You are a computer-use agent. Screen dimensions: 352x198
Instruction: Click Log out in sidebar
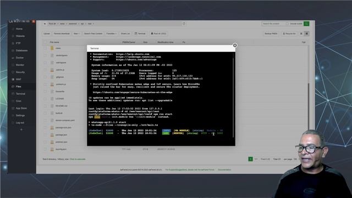pyautogui.click(x=20, y=123)
